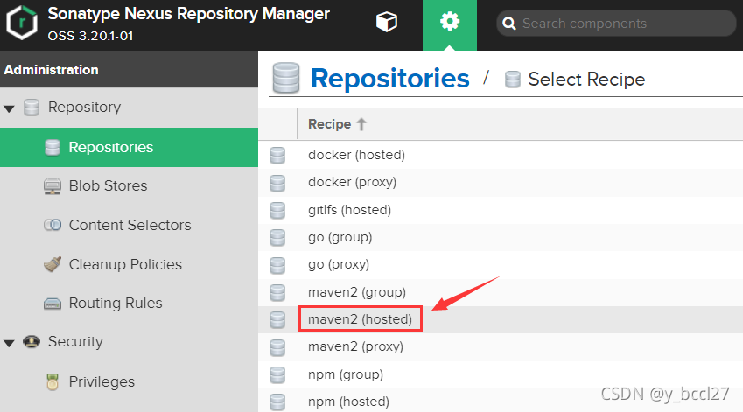
Task: Click the search magnifier icon
Action: (509, 24)
